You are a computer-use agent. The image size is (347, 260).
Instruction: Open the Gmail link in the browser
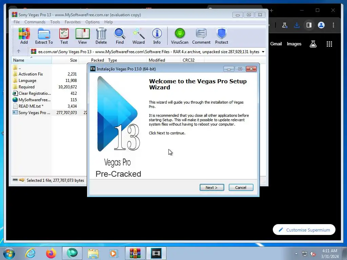click(276, 44)
